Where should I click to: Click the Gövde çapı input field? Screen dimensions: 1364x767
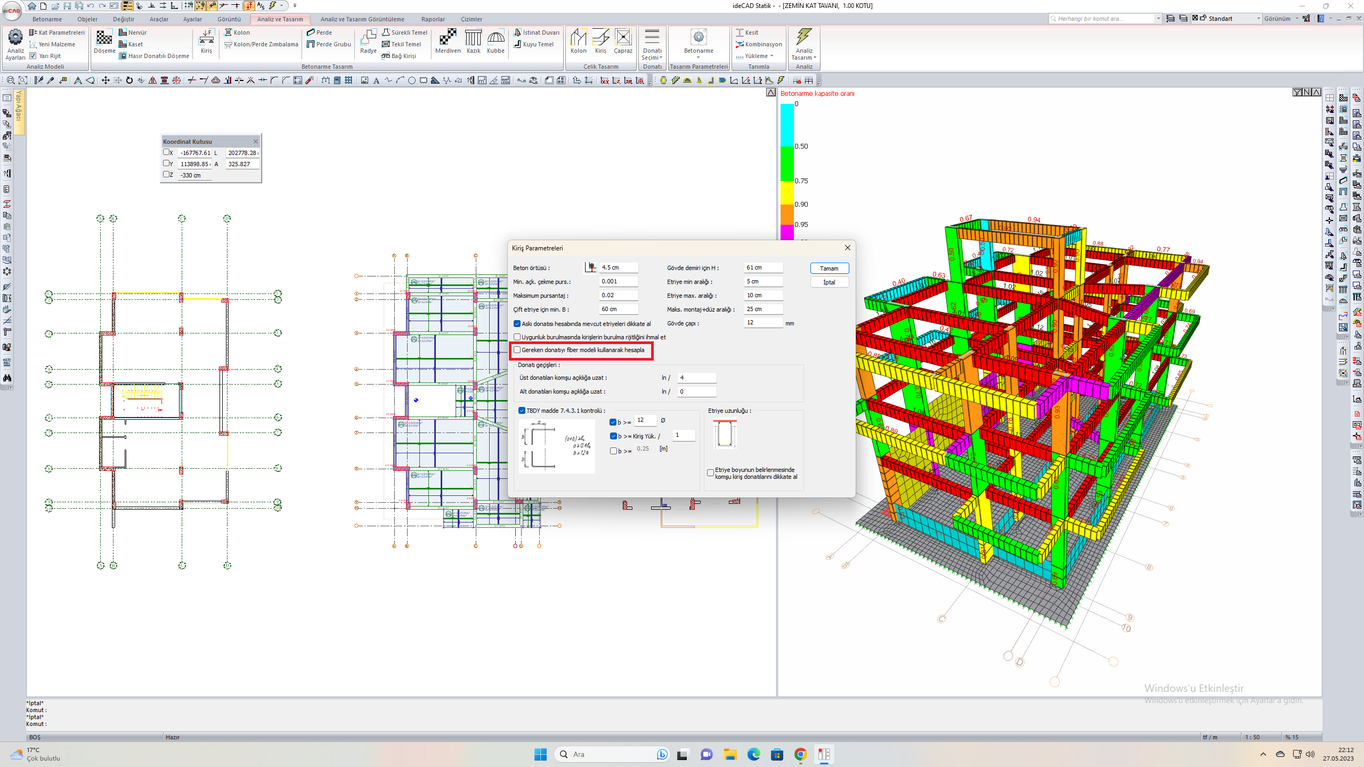tap(763, 322)
